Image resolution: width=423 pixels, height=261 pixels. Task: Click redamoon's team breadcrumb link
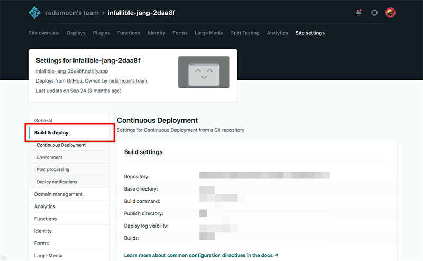[72, 13]
